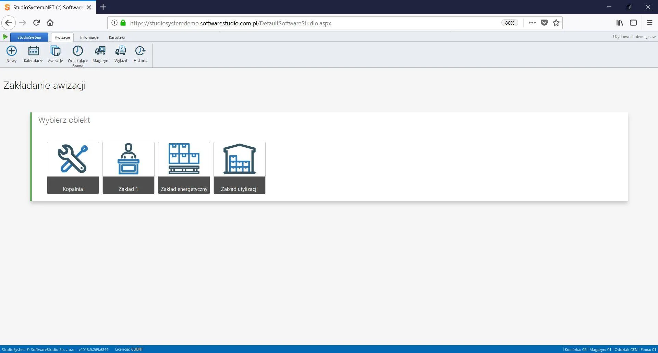Click the Oddział: CEN status entry

click(626, 350)
